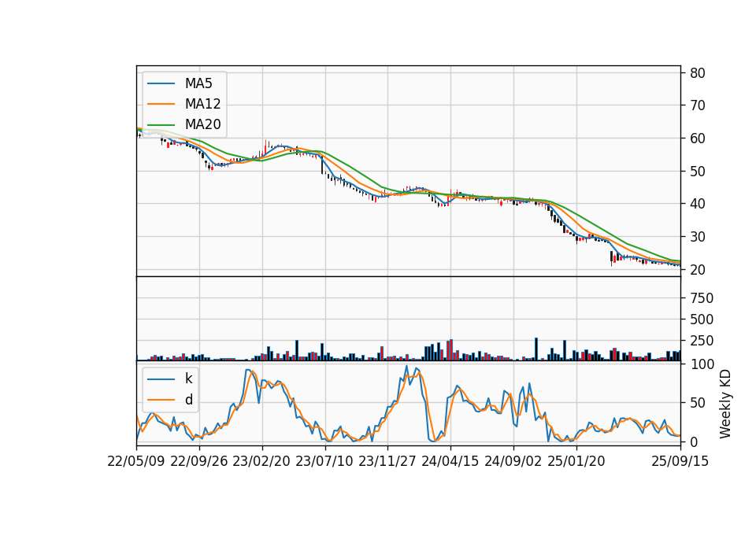Click the MA12 legend label
Image resolution: width=756 pixels, height=543 pixels.
pos(202,104)
